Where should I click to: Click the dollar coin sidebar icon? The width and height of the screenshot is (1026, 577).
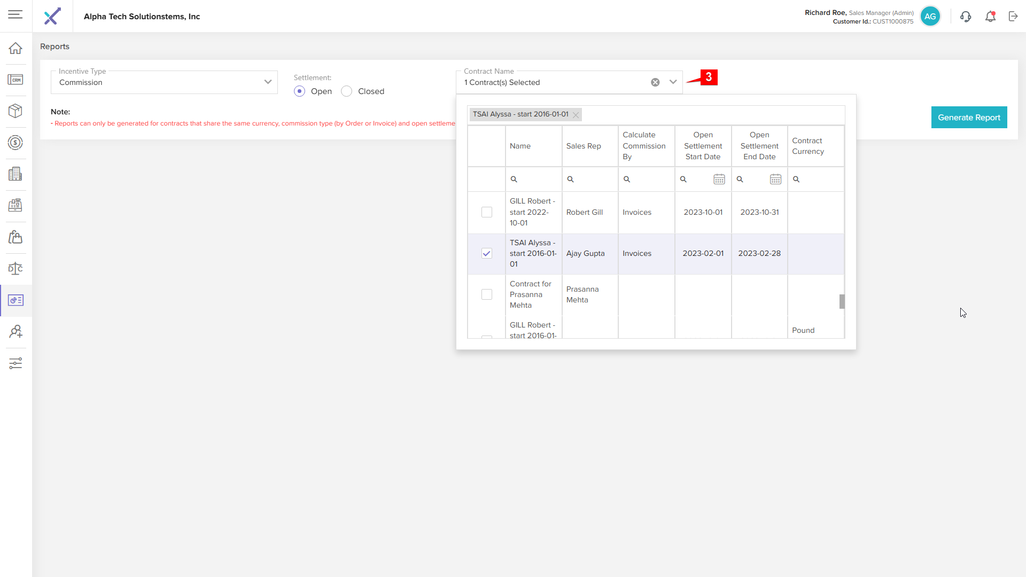[x=15, y=143]
